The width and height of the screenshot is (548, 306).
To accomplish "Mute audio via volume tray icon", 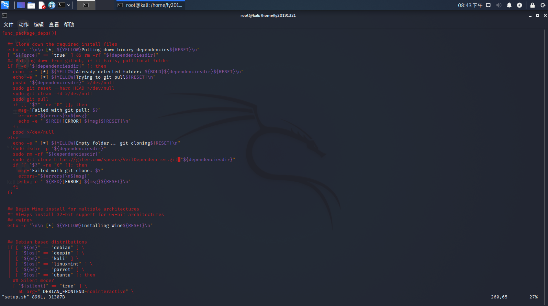I will pos(499,5).
